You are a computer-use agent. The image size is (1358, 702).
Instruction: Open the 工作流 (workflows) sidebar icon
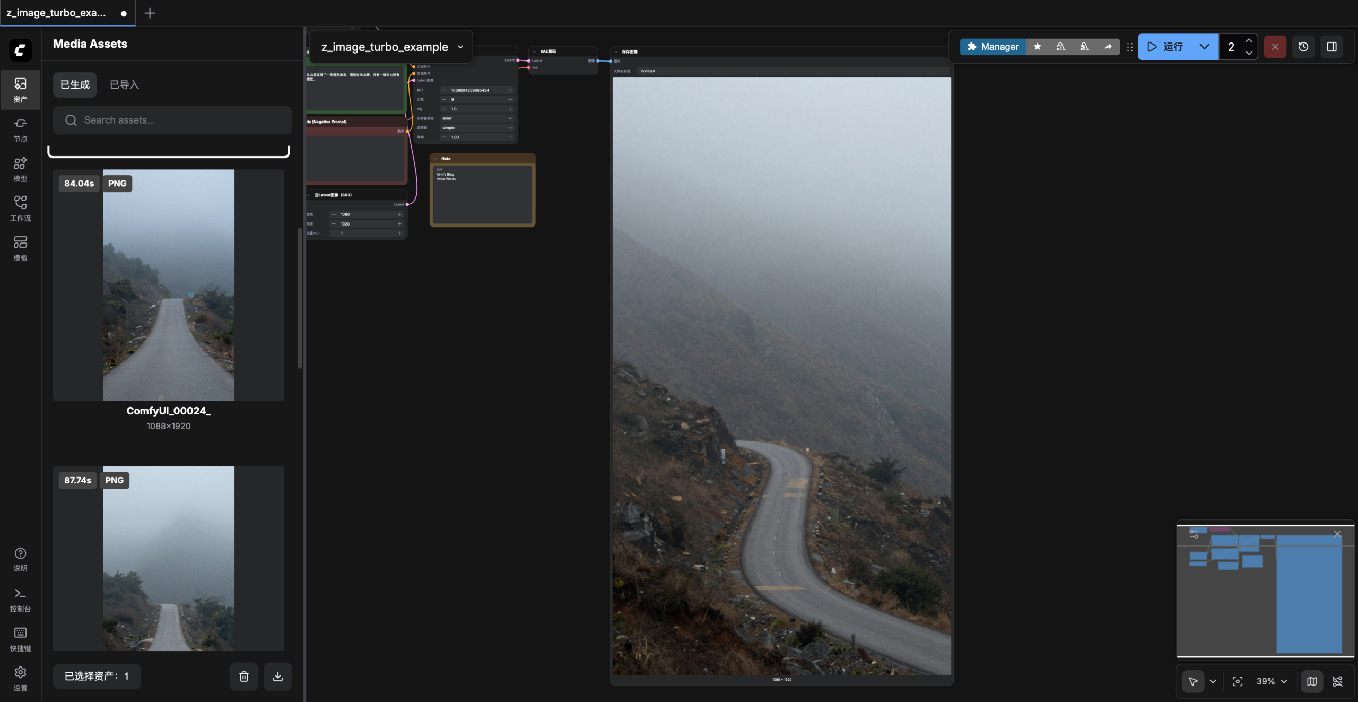pos(20,209)
